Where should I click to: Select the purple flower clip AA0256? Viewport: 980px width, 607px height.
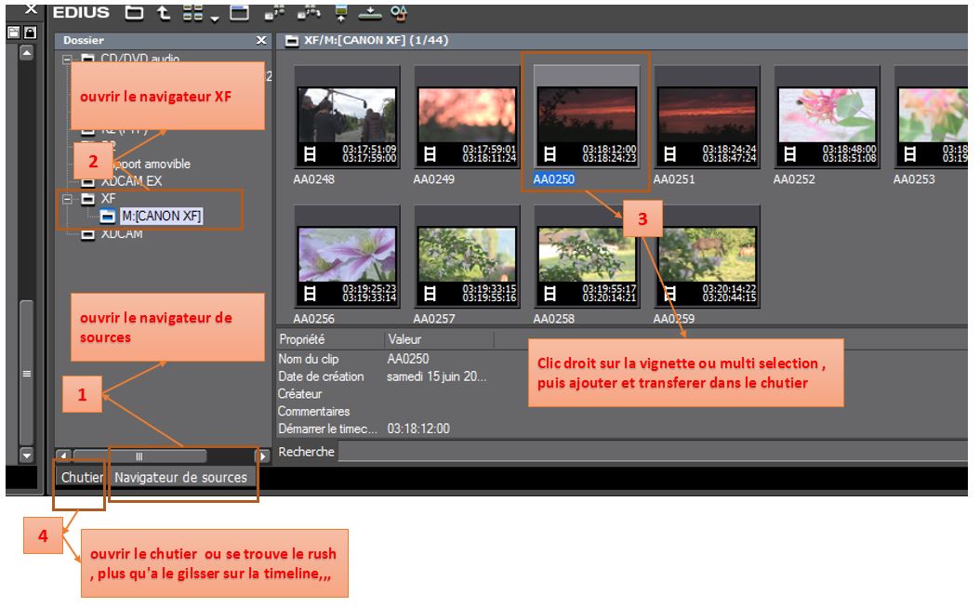[x=347, y=257]
